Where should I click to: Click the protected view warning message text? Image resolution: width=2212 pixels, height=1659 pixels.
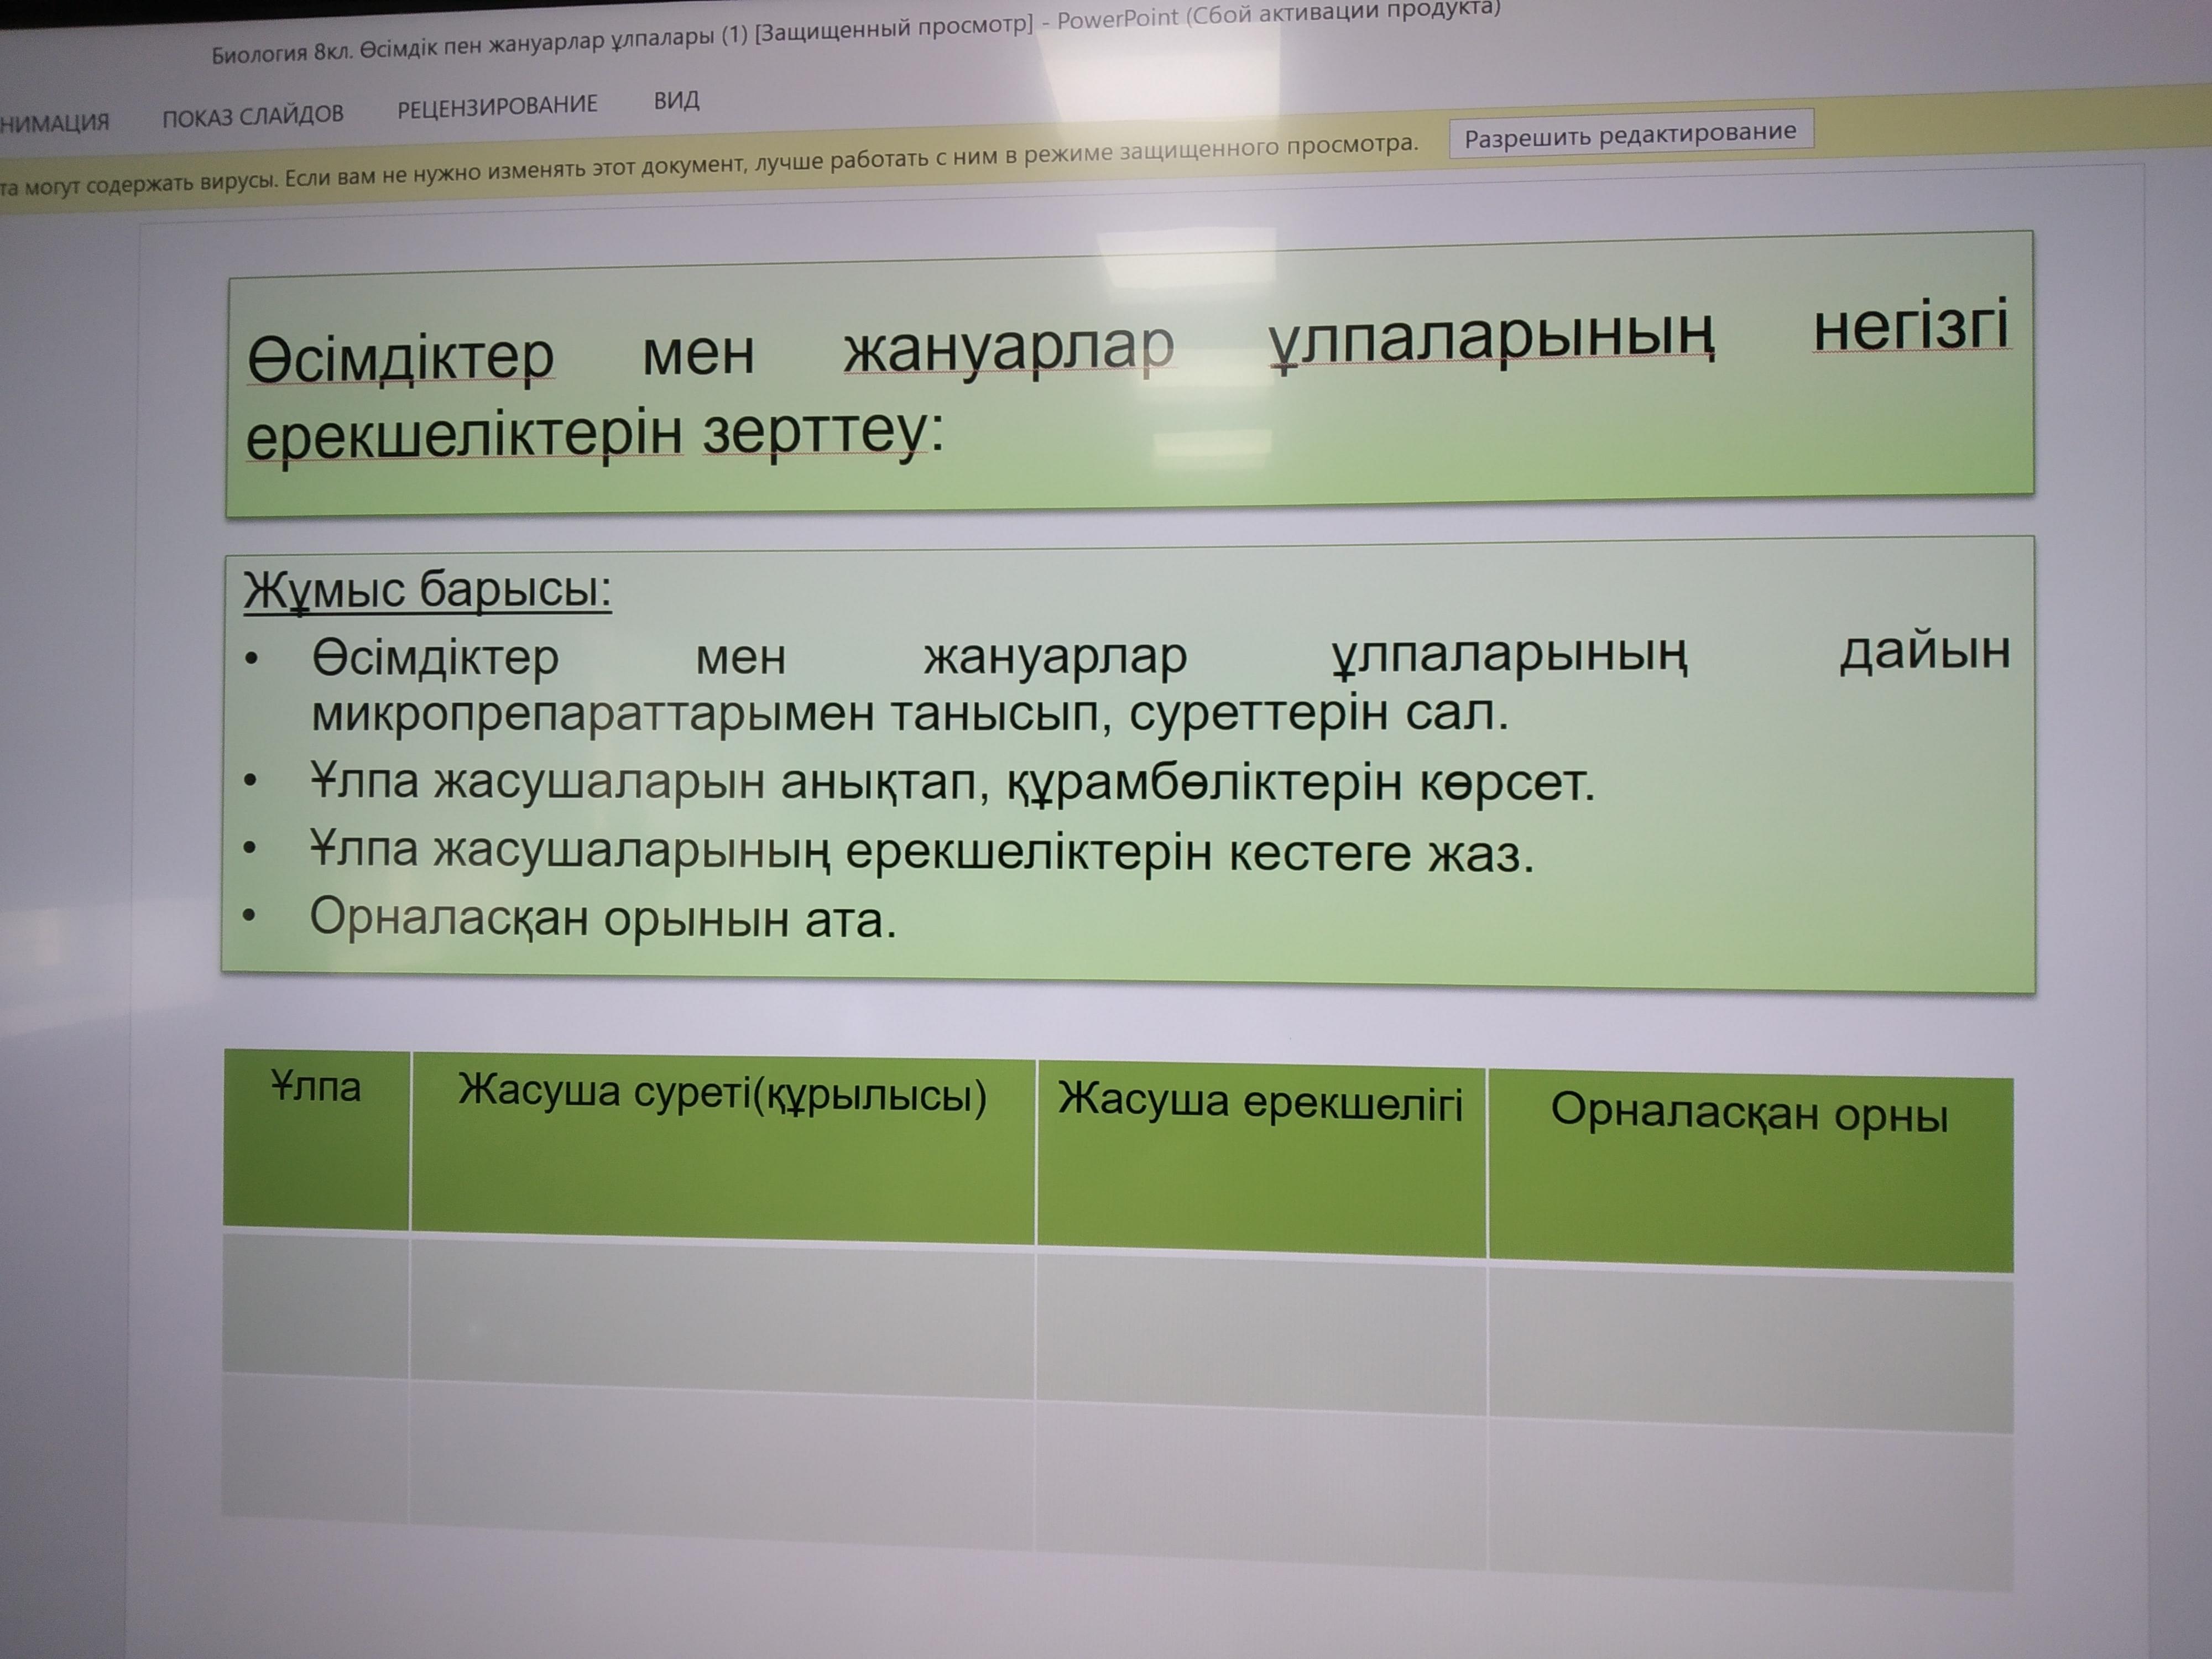click(x=708, y=165)
